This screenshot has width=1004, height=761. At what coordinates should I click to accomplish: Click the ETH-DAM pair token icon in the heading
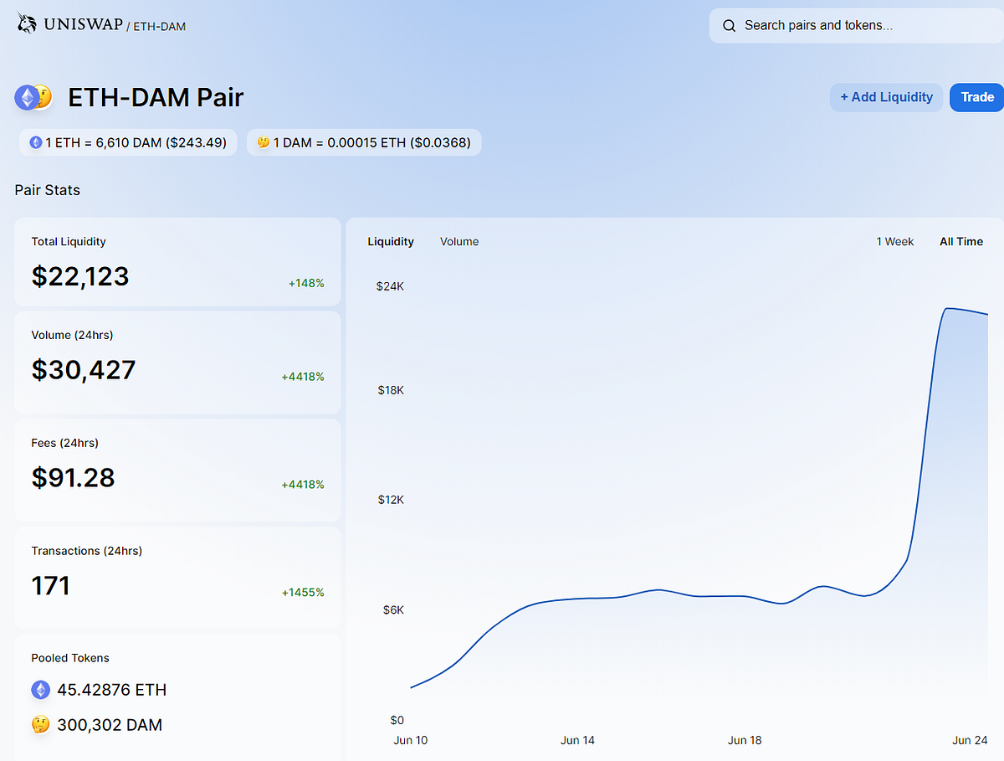pyautogui.click(x=33, y=97)
